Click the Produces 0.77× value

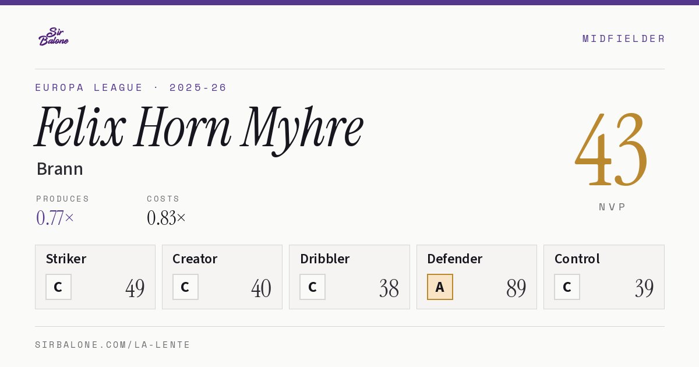55,218
